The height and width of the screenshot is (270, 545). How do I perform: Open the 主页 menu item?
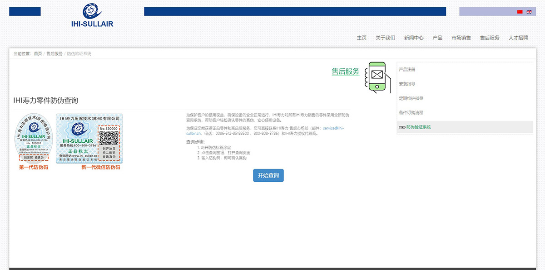[x=362, y=38]
